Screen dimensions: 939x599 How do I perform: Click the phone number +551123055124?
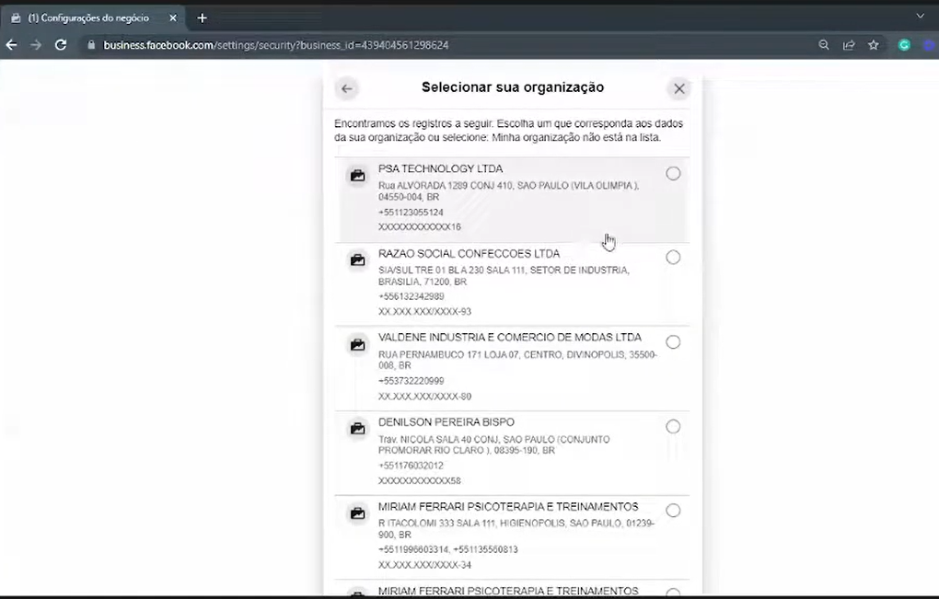411,213
